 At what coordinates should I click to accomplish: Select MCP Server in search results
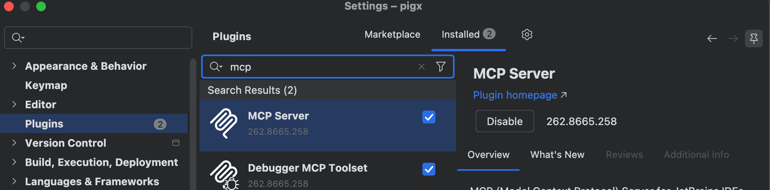point(328,125)
